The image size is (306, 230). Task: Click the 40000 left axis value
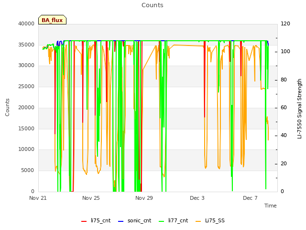click(26, 23)
